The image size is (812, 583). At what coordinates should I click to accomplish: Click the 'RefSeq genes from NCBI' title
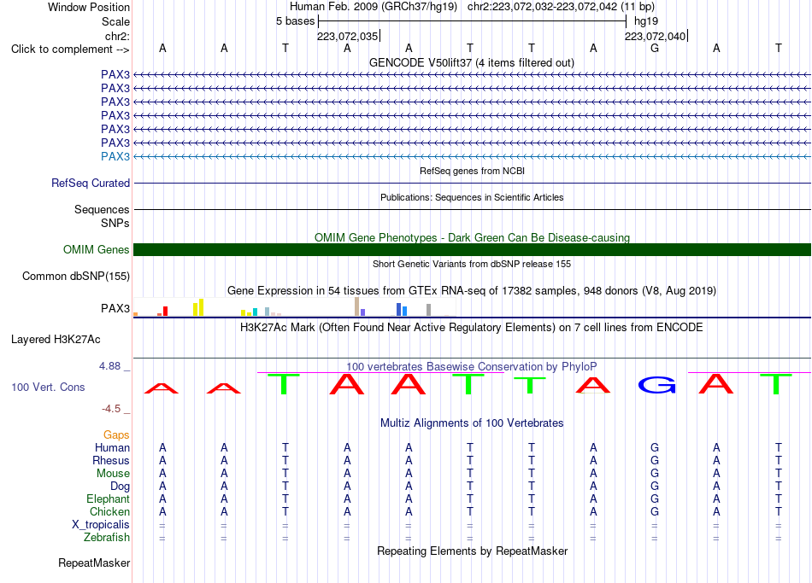click(472, 171)
